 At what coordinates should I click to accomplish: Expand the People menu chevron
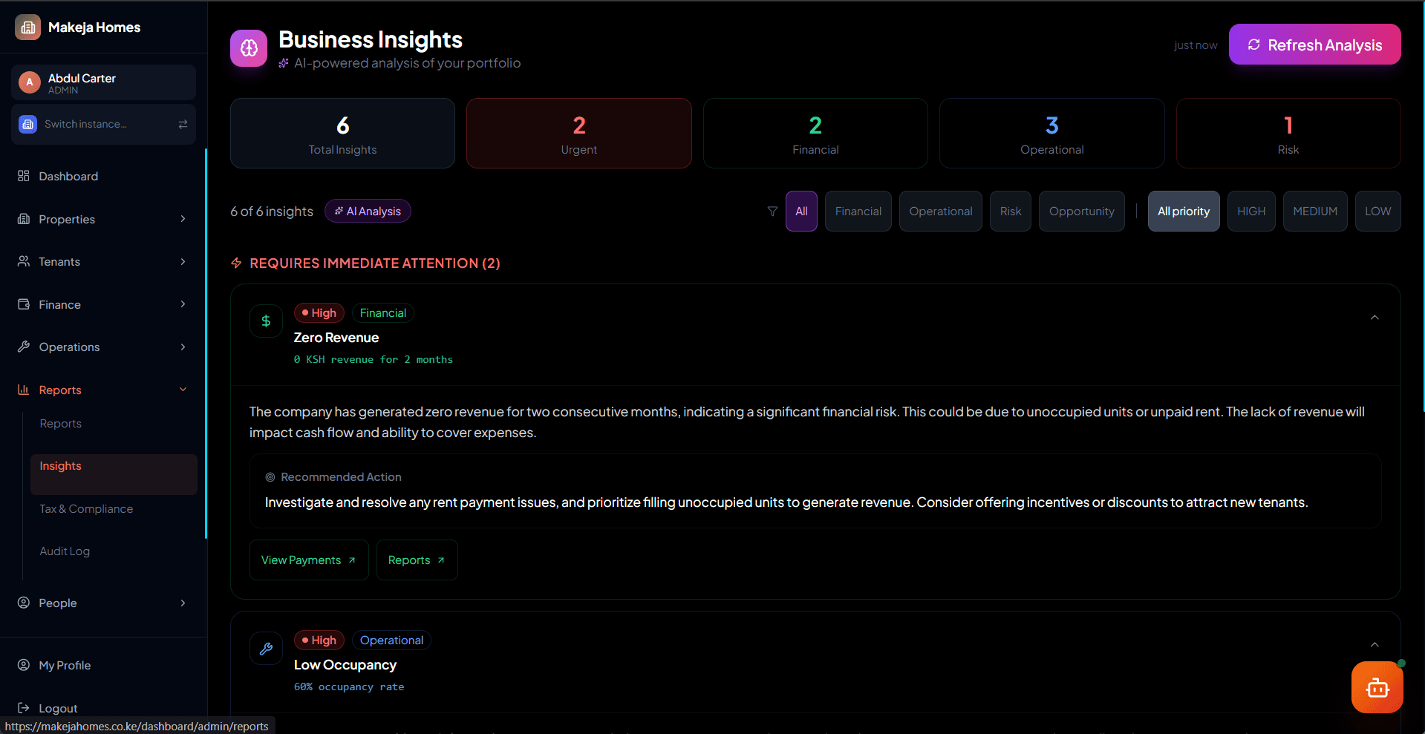(x=183, y=603)
